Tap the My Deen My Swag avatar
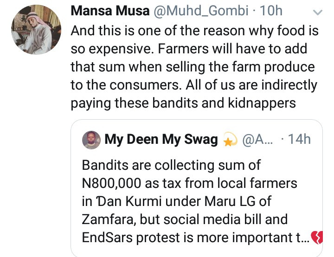The image size is (334, 257). [91, 140]
